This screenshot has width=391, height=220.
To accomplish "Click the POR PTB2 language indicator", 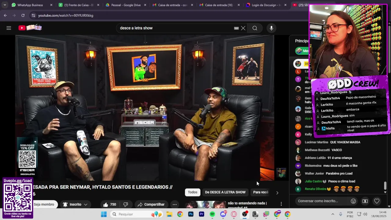I will coord(350,214).
